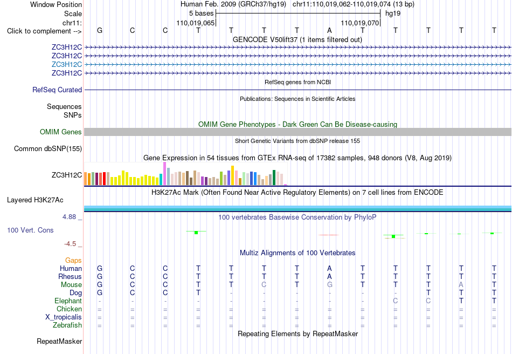Click the 4.88 PhyloP upper scale value
The width and height of the screenshot is (512, 354).
(69, 217)
